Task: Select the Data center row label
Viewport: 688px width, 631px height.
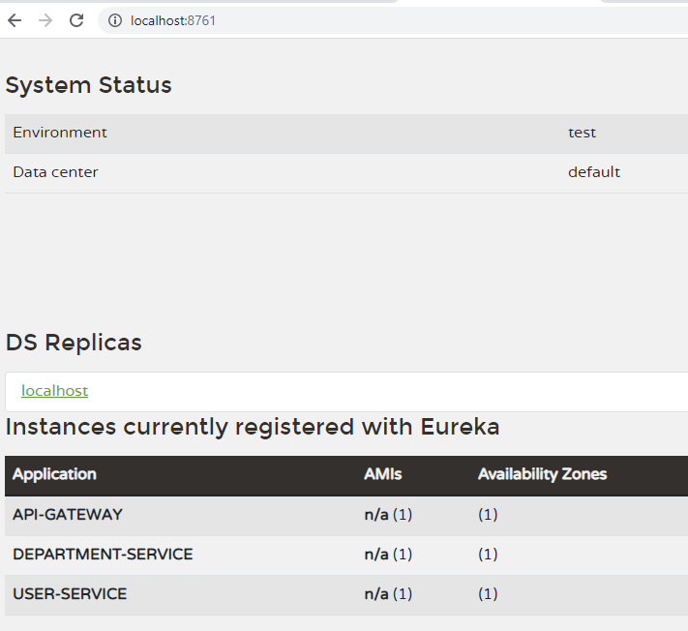Action: [55, 172]
